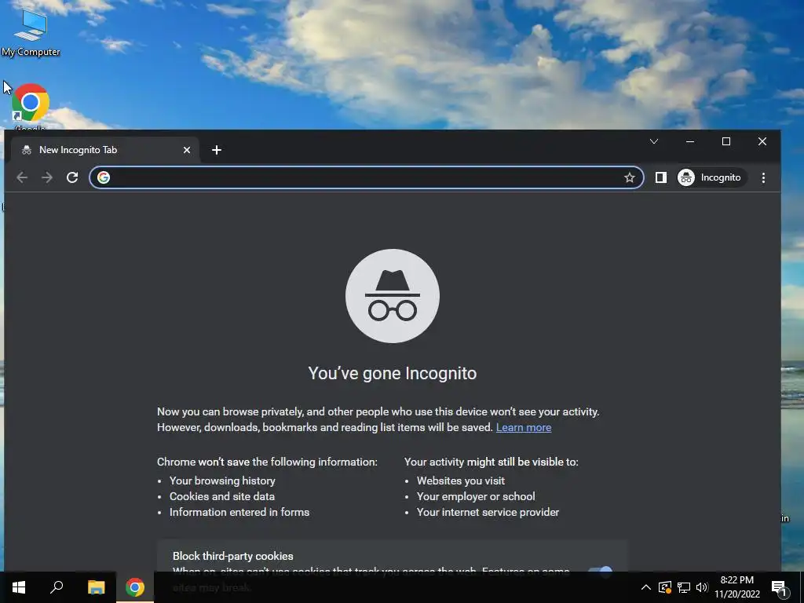
Task: Show hidden system tray icons
Action: (x=646, y=587)
